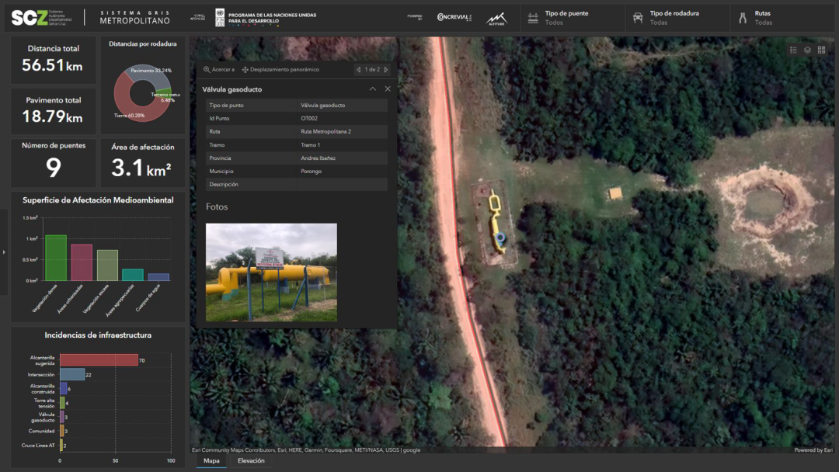Click the SCZ logo
The height and width of the screenshot is (472, 839).
(x=41, y=18)
